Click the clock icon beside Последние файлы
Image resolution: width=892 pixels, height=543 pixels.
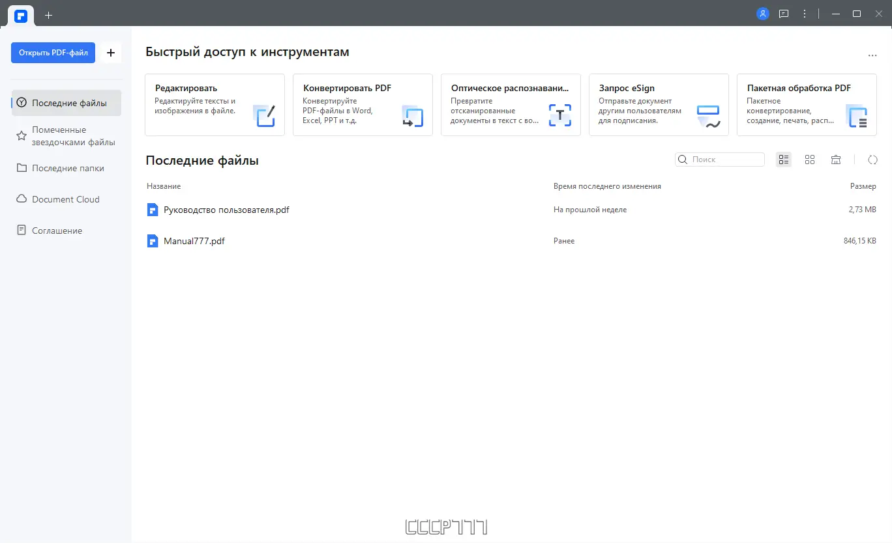pos(22,103)
